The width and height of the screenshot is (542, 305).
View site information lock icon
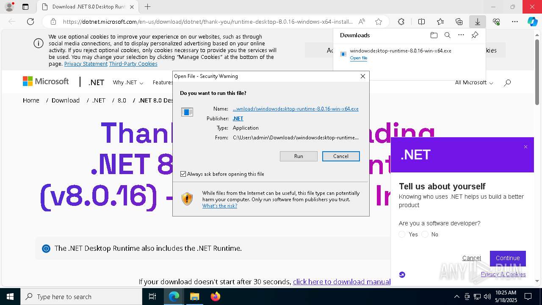tap(53, 22)
